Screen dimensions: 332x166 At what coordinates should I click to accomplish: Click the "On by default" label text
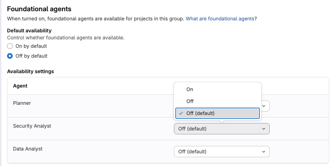click(x=31, y=46)
